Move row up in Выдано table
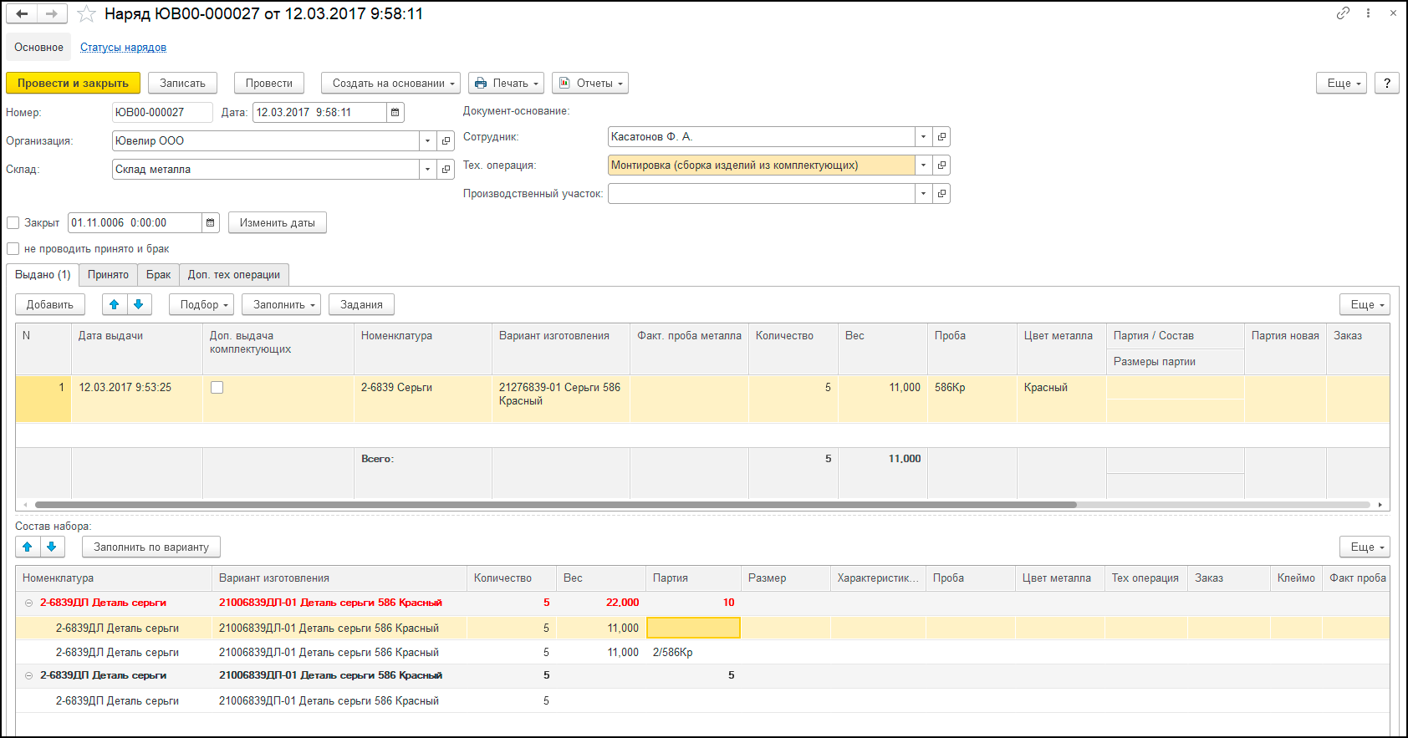This screenshot has height=738, width=1408. [115, 305]
